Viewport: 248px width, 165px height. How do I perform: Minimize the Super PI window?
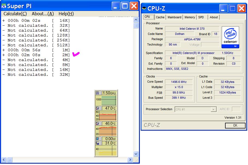coord(116,6)
